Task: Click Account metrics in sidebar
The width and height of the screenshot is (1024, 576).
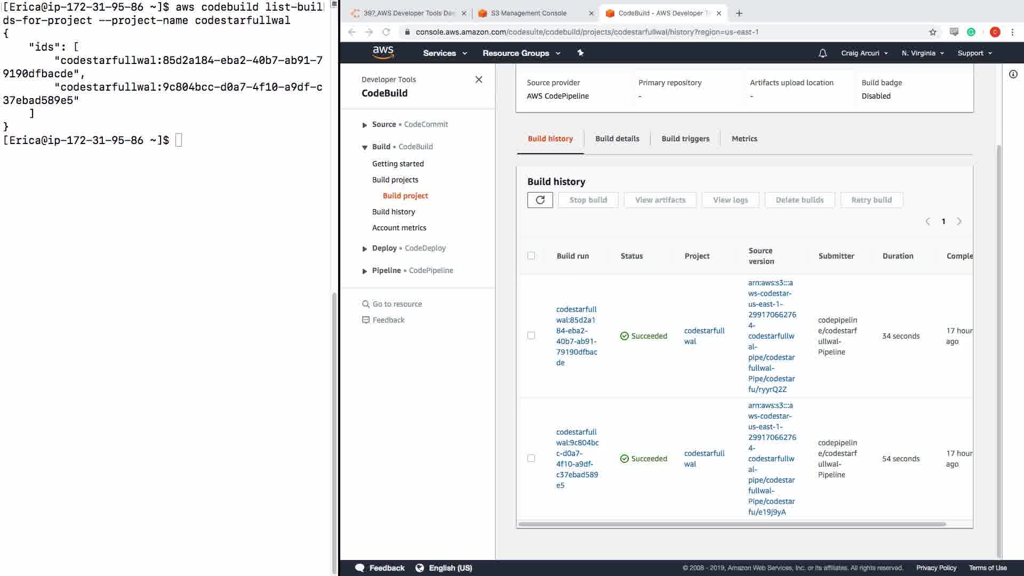Action: (399, 228)
